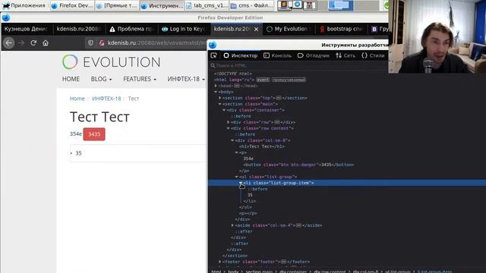Close the active kdenisb.ru tab

(256, 29)
